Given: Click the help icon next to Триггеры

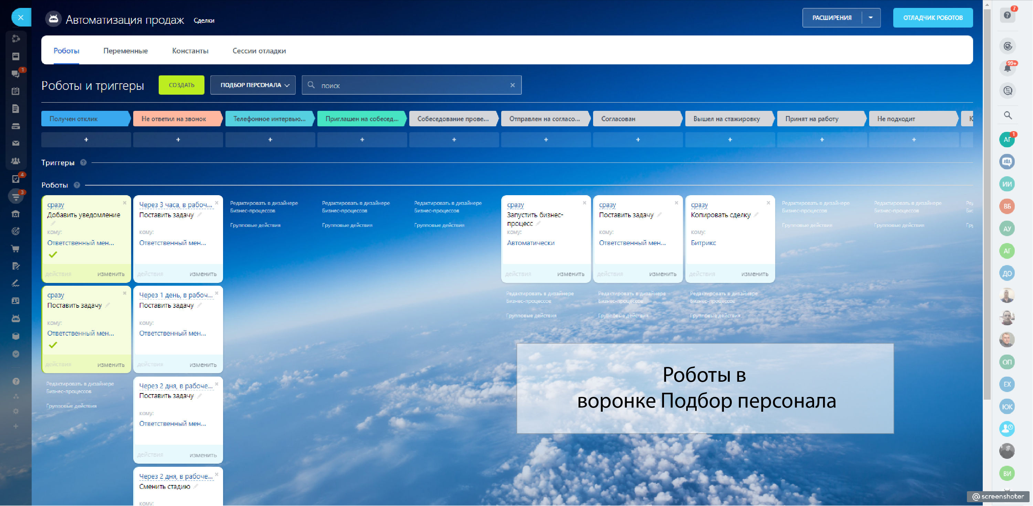Looking at the screenshot, I should (x=83, y=162).
